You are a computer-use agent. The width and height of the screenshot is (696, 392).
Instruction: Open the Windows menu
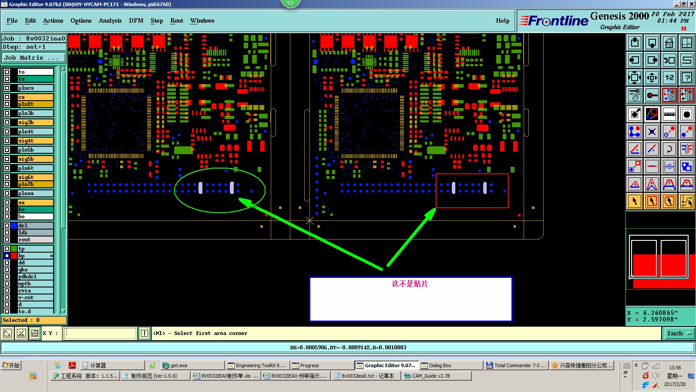pos(202,20)
